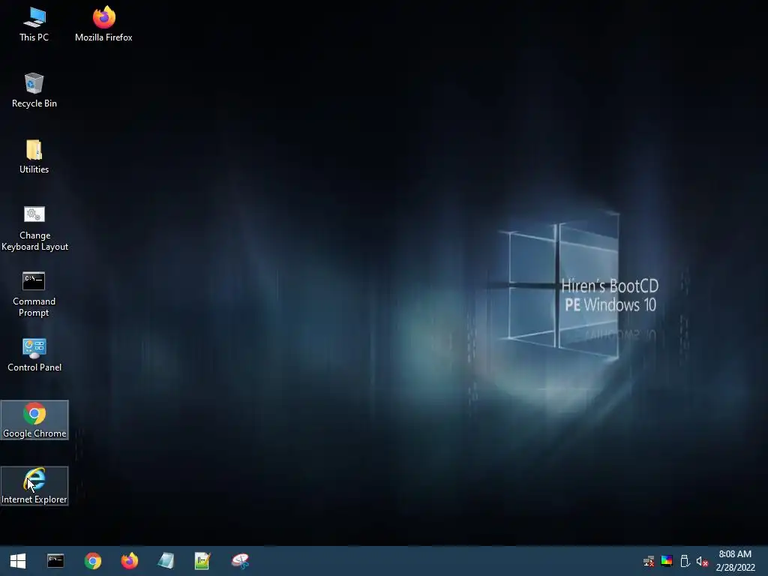Image resolution: width=768 pixels, height=576 pixels.
Task: Select the Utilities folder on the desktop
Action: point(34,156)
